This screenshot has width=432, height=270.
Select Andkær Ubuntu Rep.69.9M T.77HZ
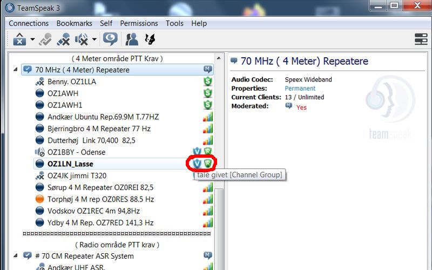(x=103, y=117)
